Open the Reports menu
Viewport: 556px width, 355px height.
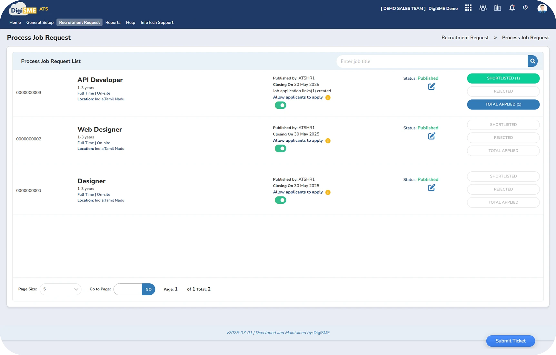113,22
